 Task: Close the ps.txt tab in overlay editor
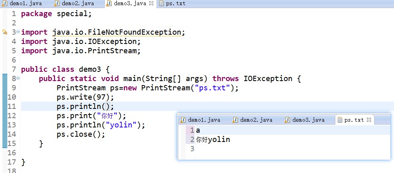pyautogui.click(x=369, y=120)
